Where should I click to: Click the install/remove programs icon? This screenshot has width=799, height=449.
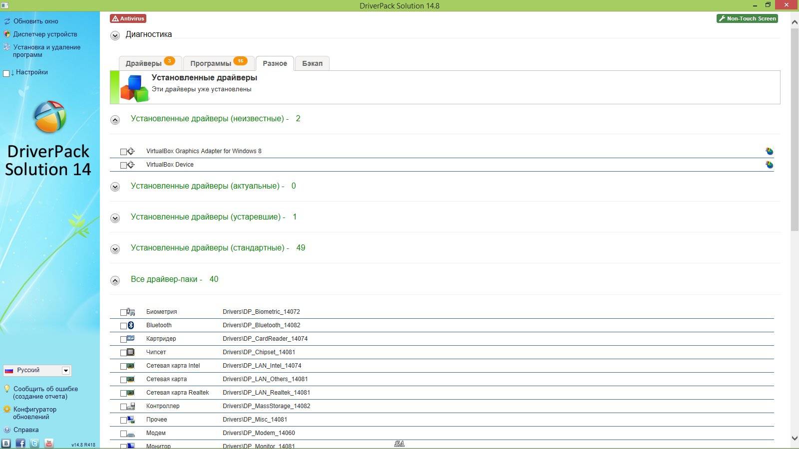[x=7, y=47]
